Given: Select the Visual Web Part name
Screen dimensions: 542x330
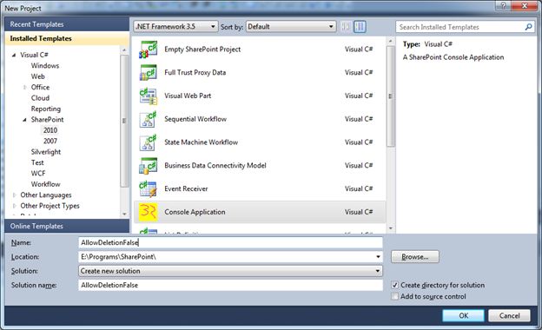Looking at the screenshot, I should [x=188, y=96].
